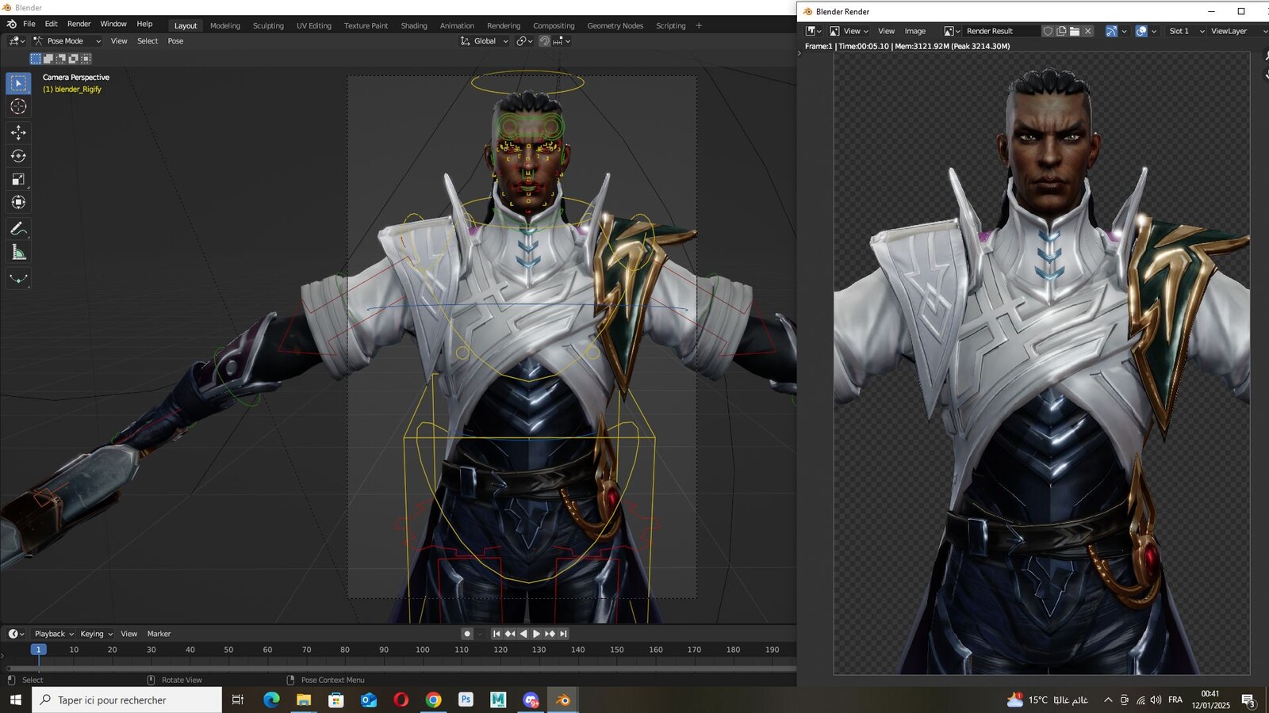Click Windows Start button
Screen dimensions: 1269x713
15,700
